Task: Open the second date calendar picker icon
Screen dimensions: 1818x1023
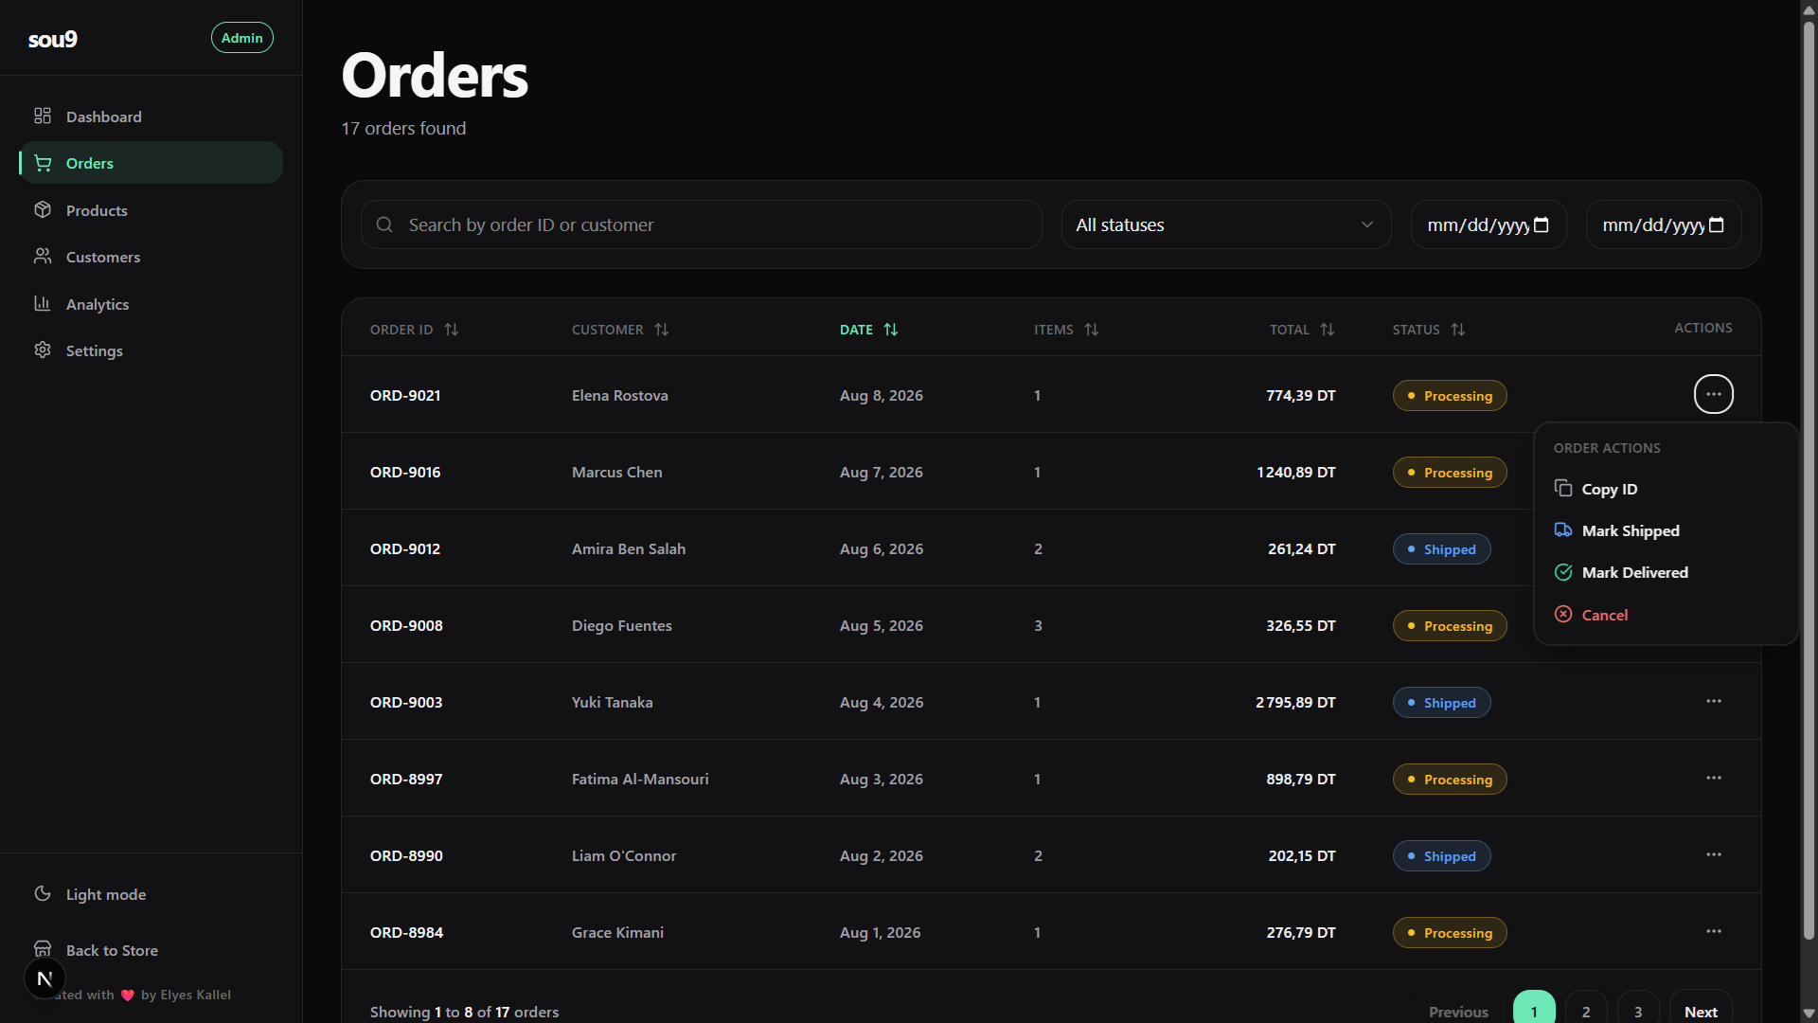Action: tap(1717, 224)
